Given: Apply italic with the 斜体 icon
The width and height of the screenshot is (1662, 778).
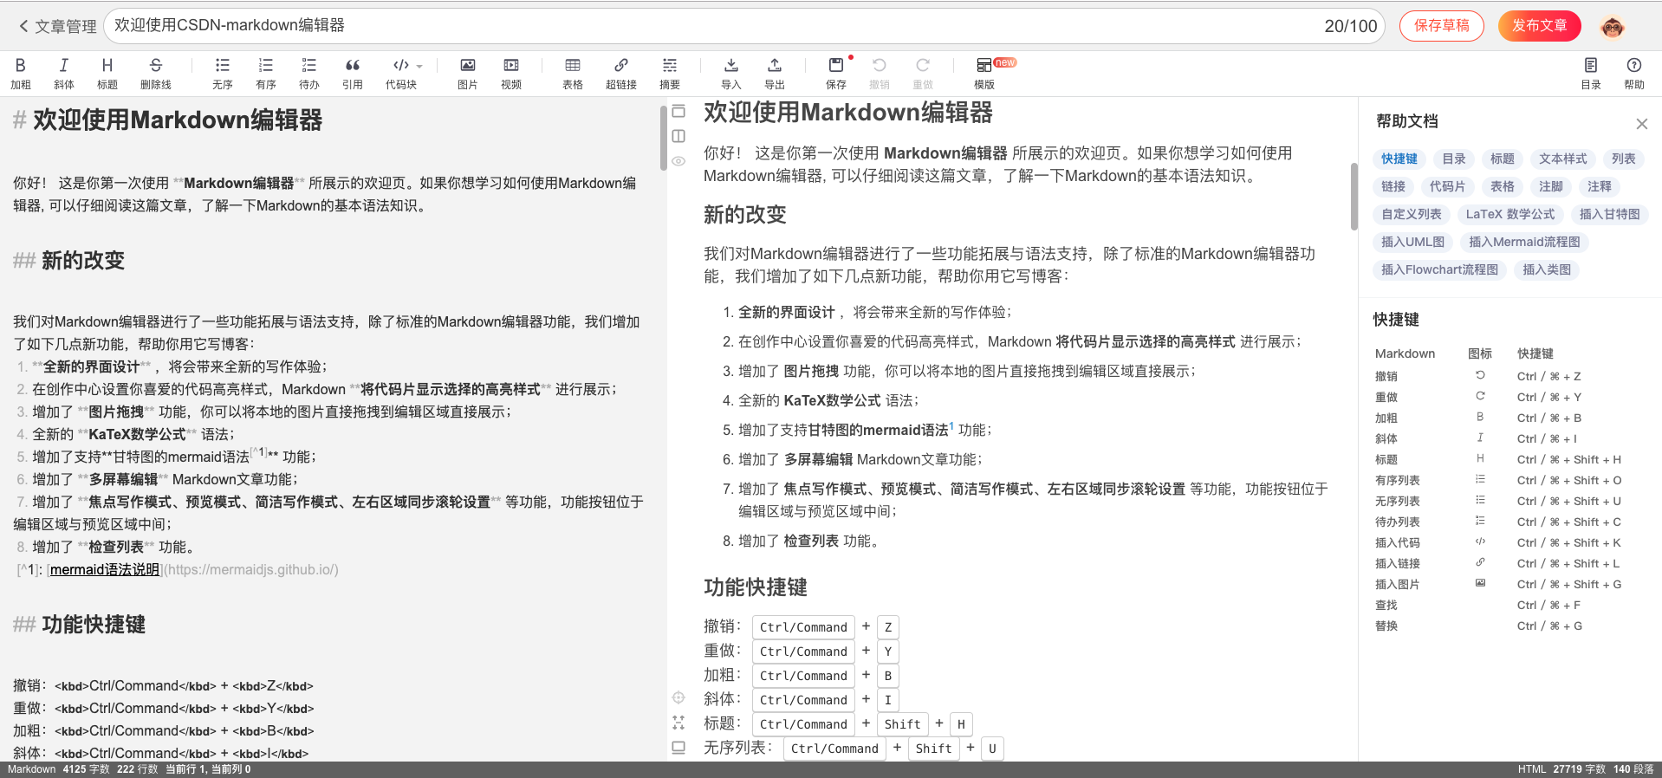Looking at the screenshot, I should tap(64, 73).
